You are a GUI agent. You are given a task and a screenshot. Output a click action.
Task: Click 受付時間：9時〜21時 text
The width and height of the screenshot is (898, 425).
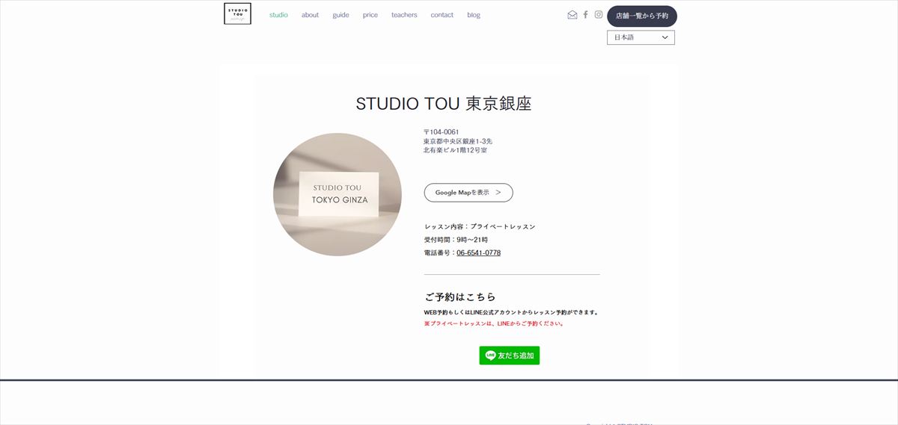(x=456, y=240)
